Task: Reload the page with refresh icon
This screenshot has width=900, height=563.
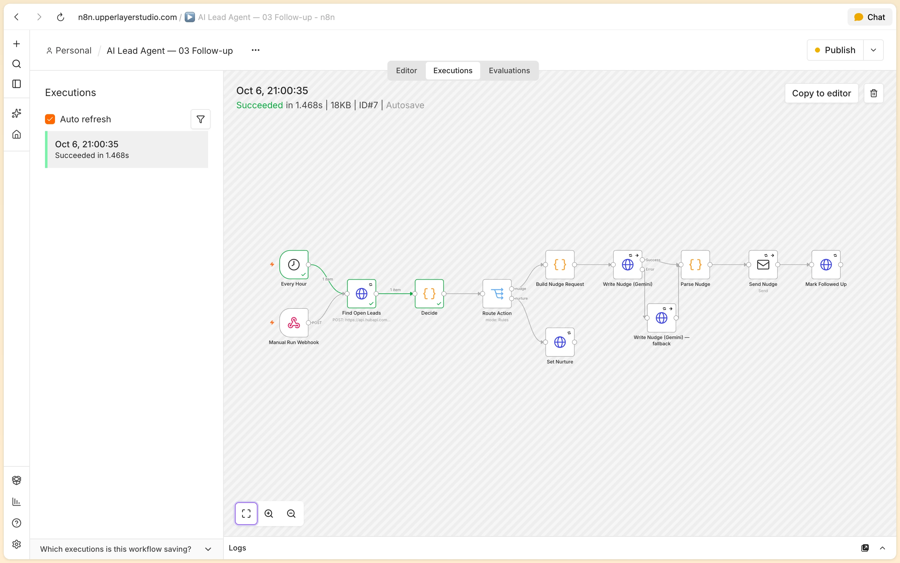Action: [61, 17]
